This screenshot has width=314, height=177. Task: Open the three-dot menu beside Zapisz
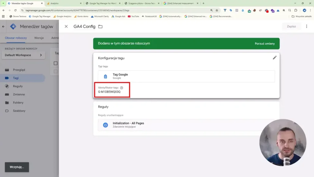[307, 26]
